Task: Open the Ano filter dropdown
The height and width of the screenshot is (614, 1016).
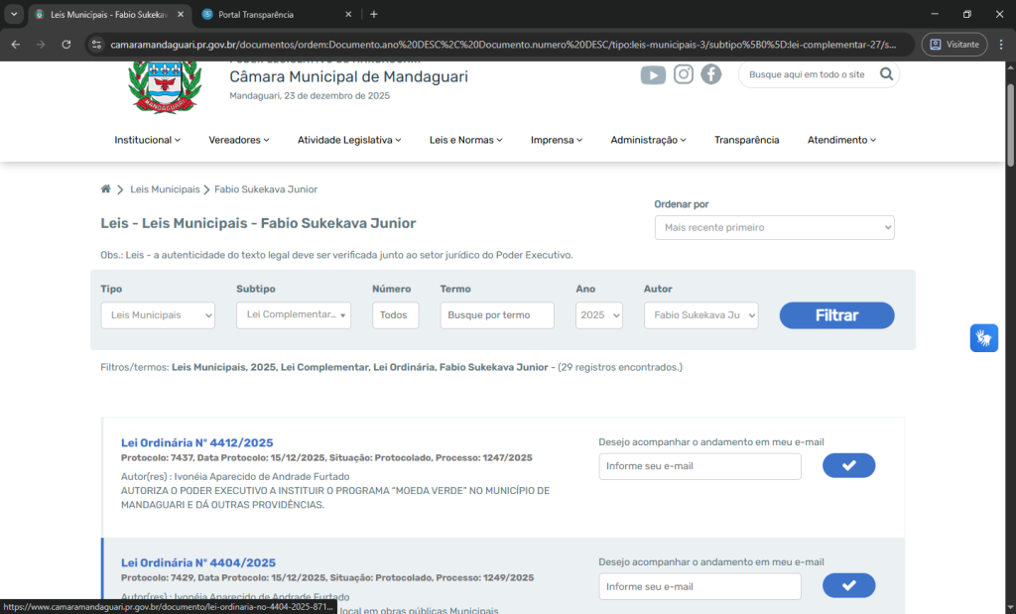Action: pyautogui.click(x=599, y=315)
